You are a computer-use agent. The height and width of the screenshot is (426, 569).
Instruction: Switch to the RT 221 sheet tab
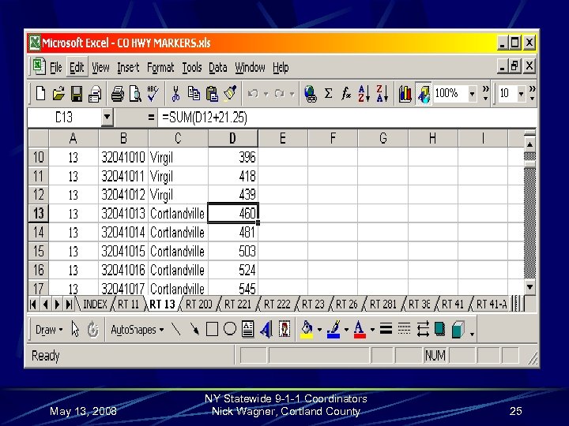[238, 304]
